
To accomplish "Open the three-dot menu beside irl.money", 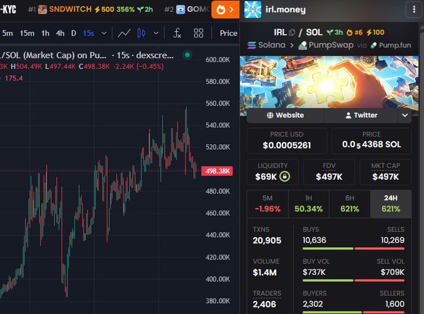I will pyautogui.click(x=414, y=9).
